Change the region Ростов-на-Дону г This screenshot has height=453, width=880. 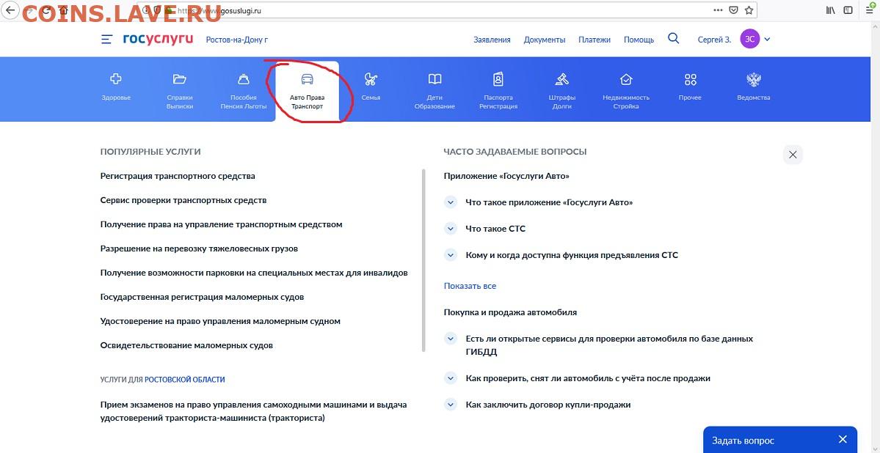[x=237, y=40]
